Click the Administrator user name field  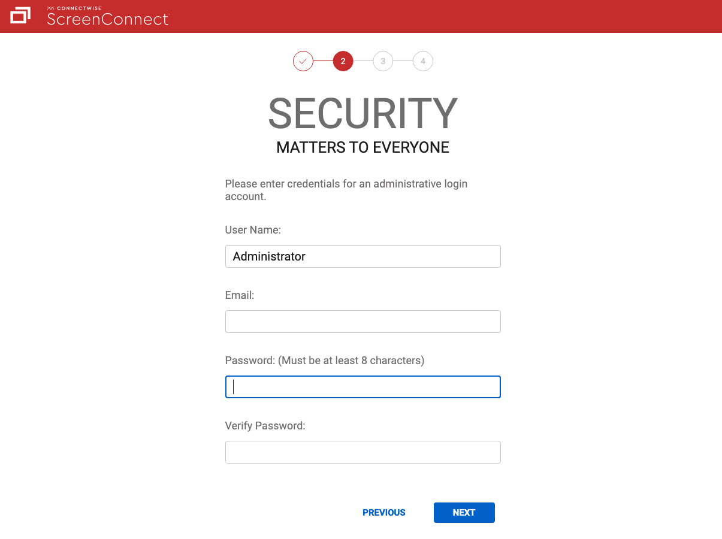[362, 256]
